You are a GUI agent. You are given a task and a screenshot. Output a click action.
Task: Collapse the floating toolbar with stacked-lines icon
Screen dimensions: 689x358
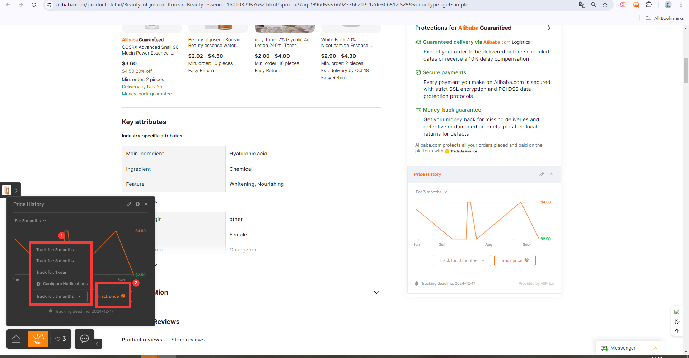[x=16, y=339]
